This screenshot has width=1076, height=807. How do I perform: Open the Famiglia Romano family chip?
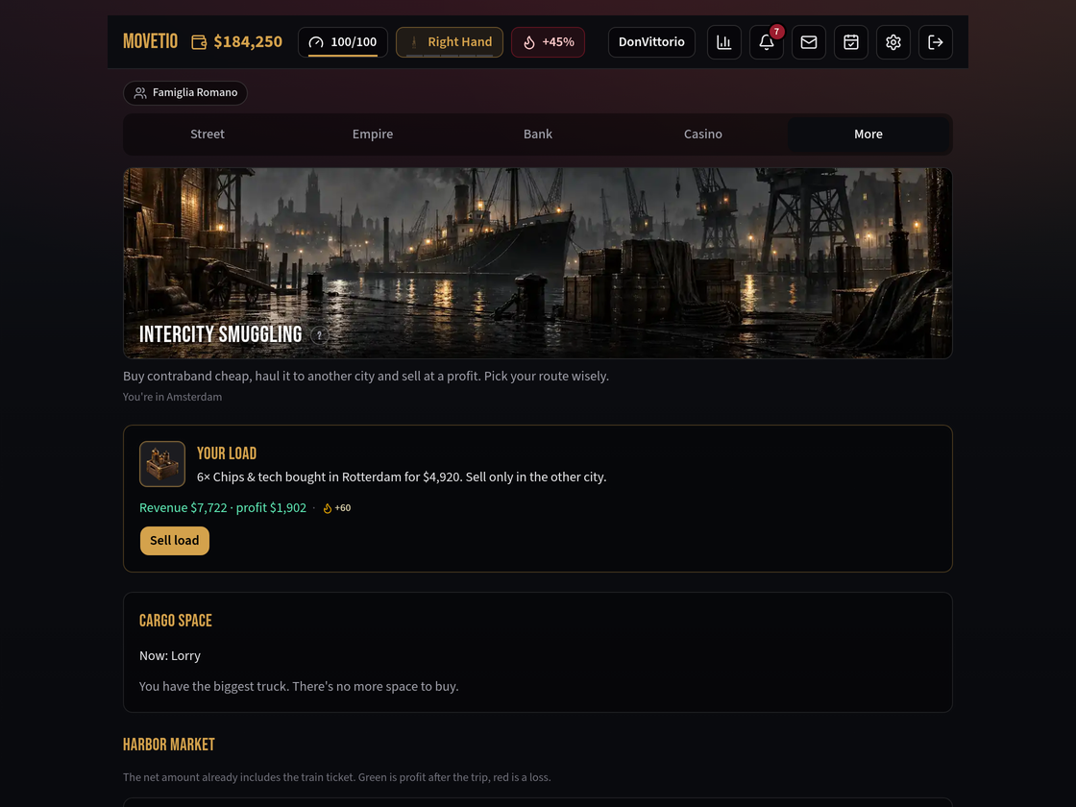tap(185, 92)
